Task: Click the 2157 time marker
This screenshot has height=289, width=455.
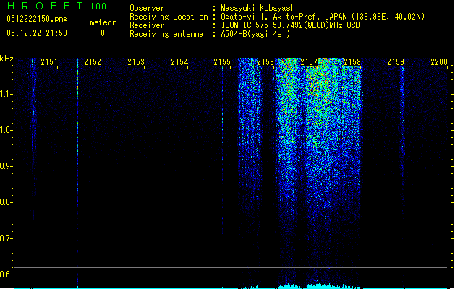Action: pos(309,62)
